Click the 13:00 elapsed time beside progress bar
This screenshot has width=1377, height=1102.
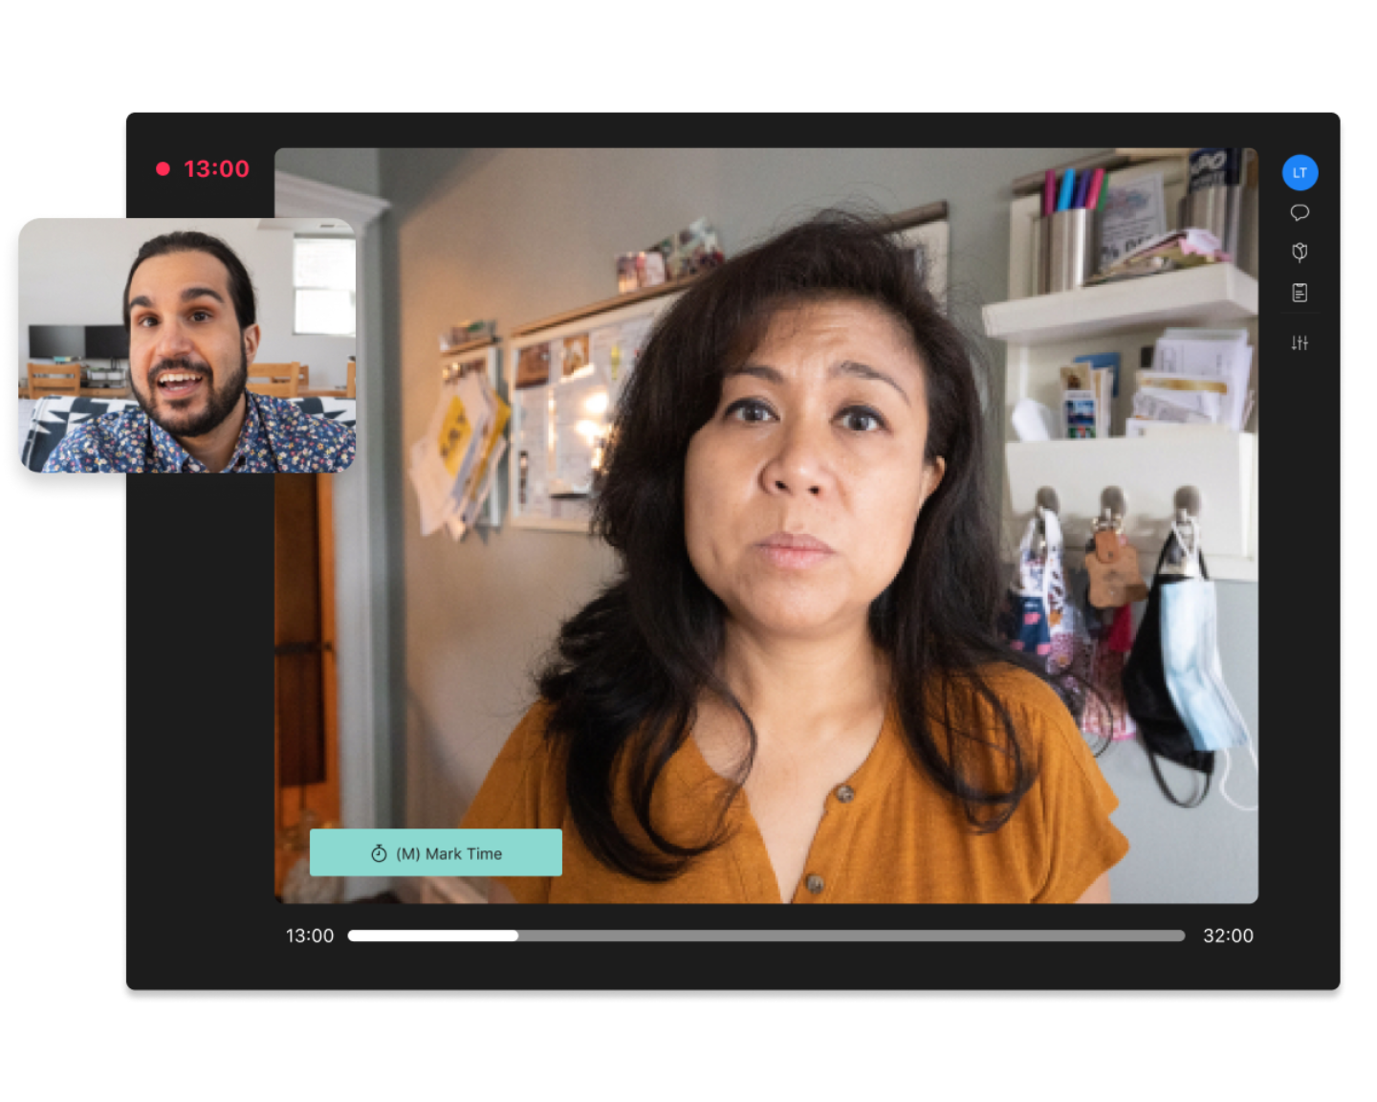(310, 936)
